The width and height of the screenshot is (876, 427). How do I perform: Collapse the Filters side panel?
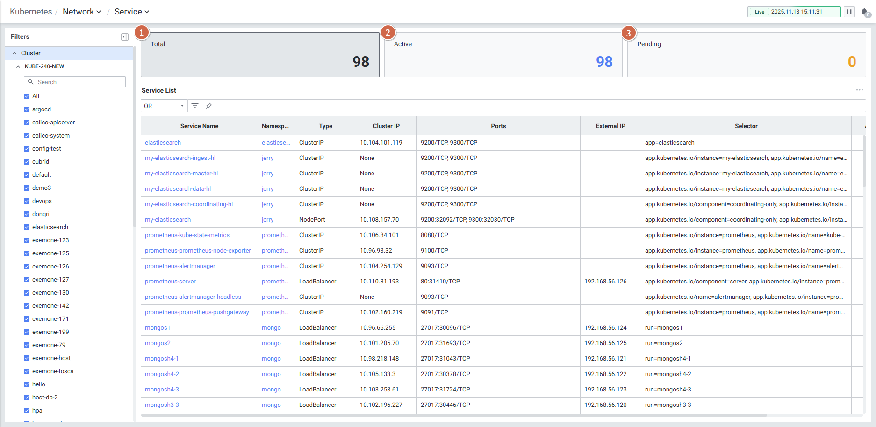[124, 37]
